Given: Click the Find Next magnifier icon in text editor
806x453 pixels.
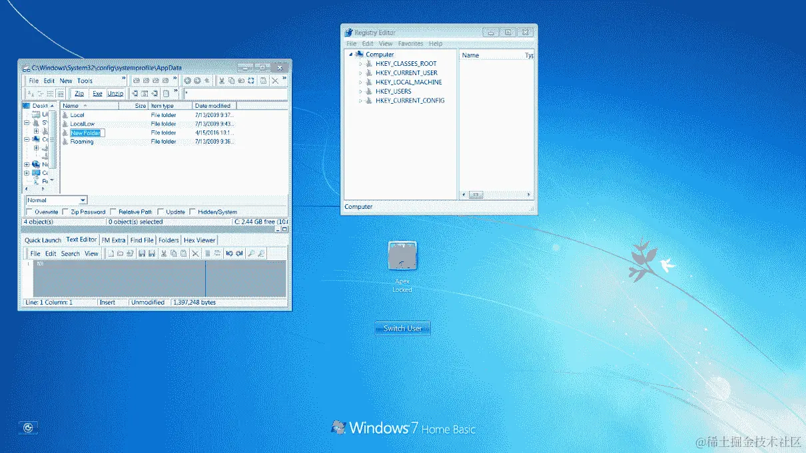Looking at the screenshot, I should 261,253.
